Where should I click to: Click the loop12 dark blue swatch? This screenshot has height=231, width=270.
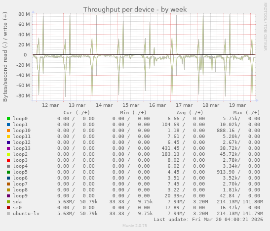click(8, 142)
